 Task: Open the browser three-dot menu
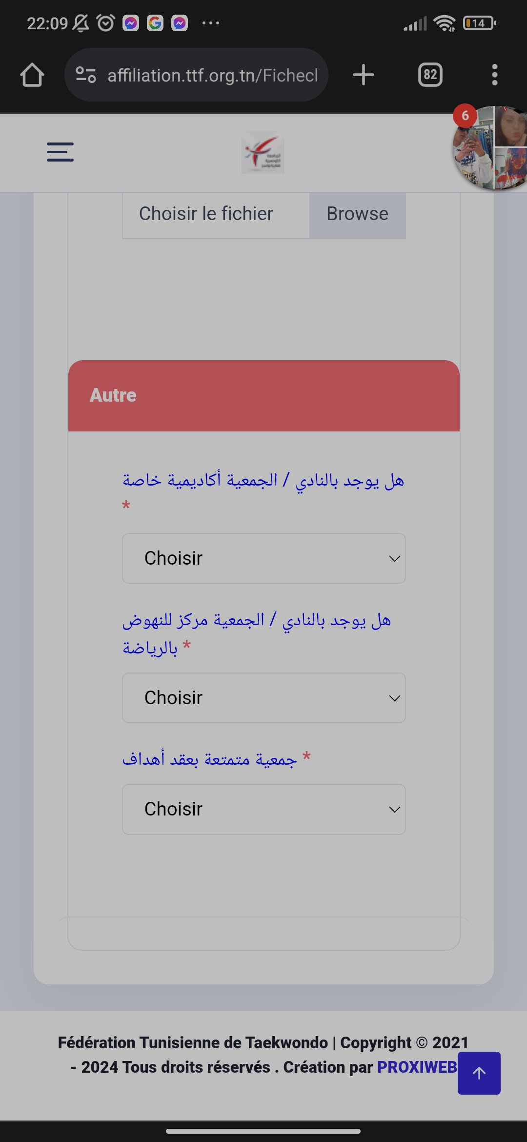pyautogui.click(x=494, y=75)
